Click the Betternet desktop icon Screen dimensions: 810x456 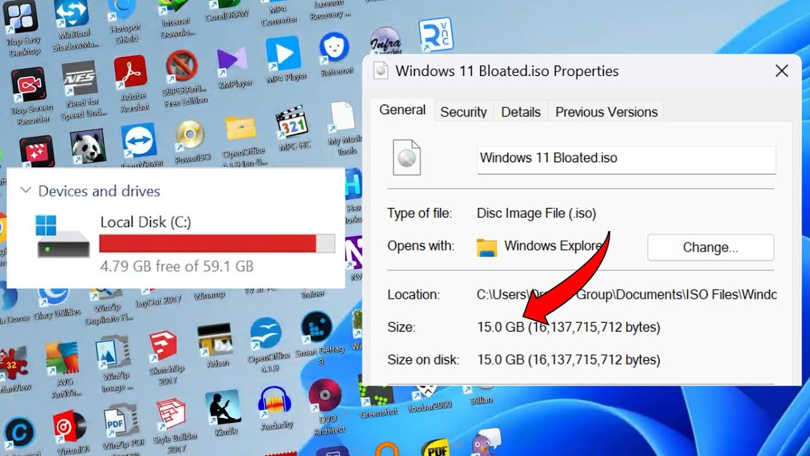coord(333,48)
